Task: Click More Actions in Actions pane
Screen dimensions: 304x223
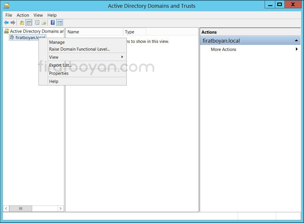Action: click(223, 49)
